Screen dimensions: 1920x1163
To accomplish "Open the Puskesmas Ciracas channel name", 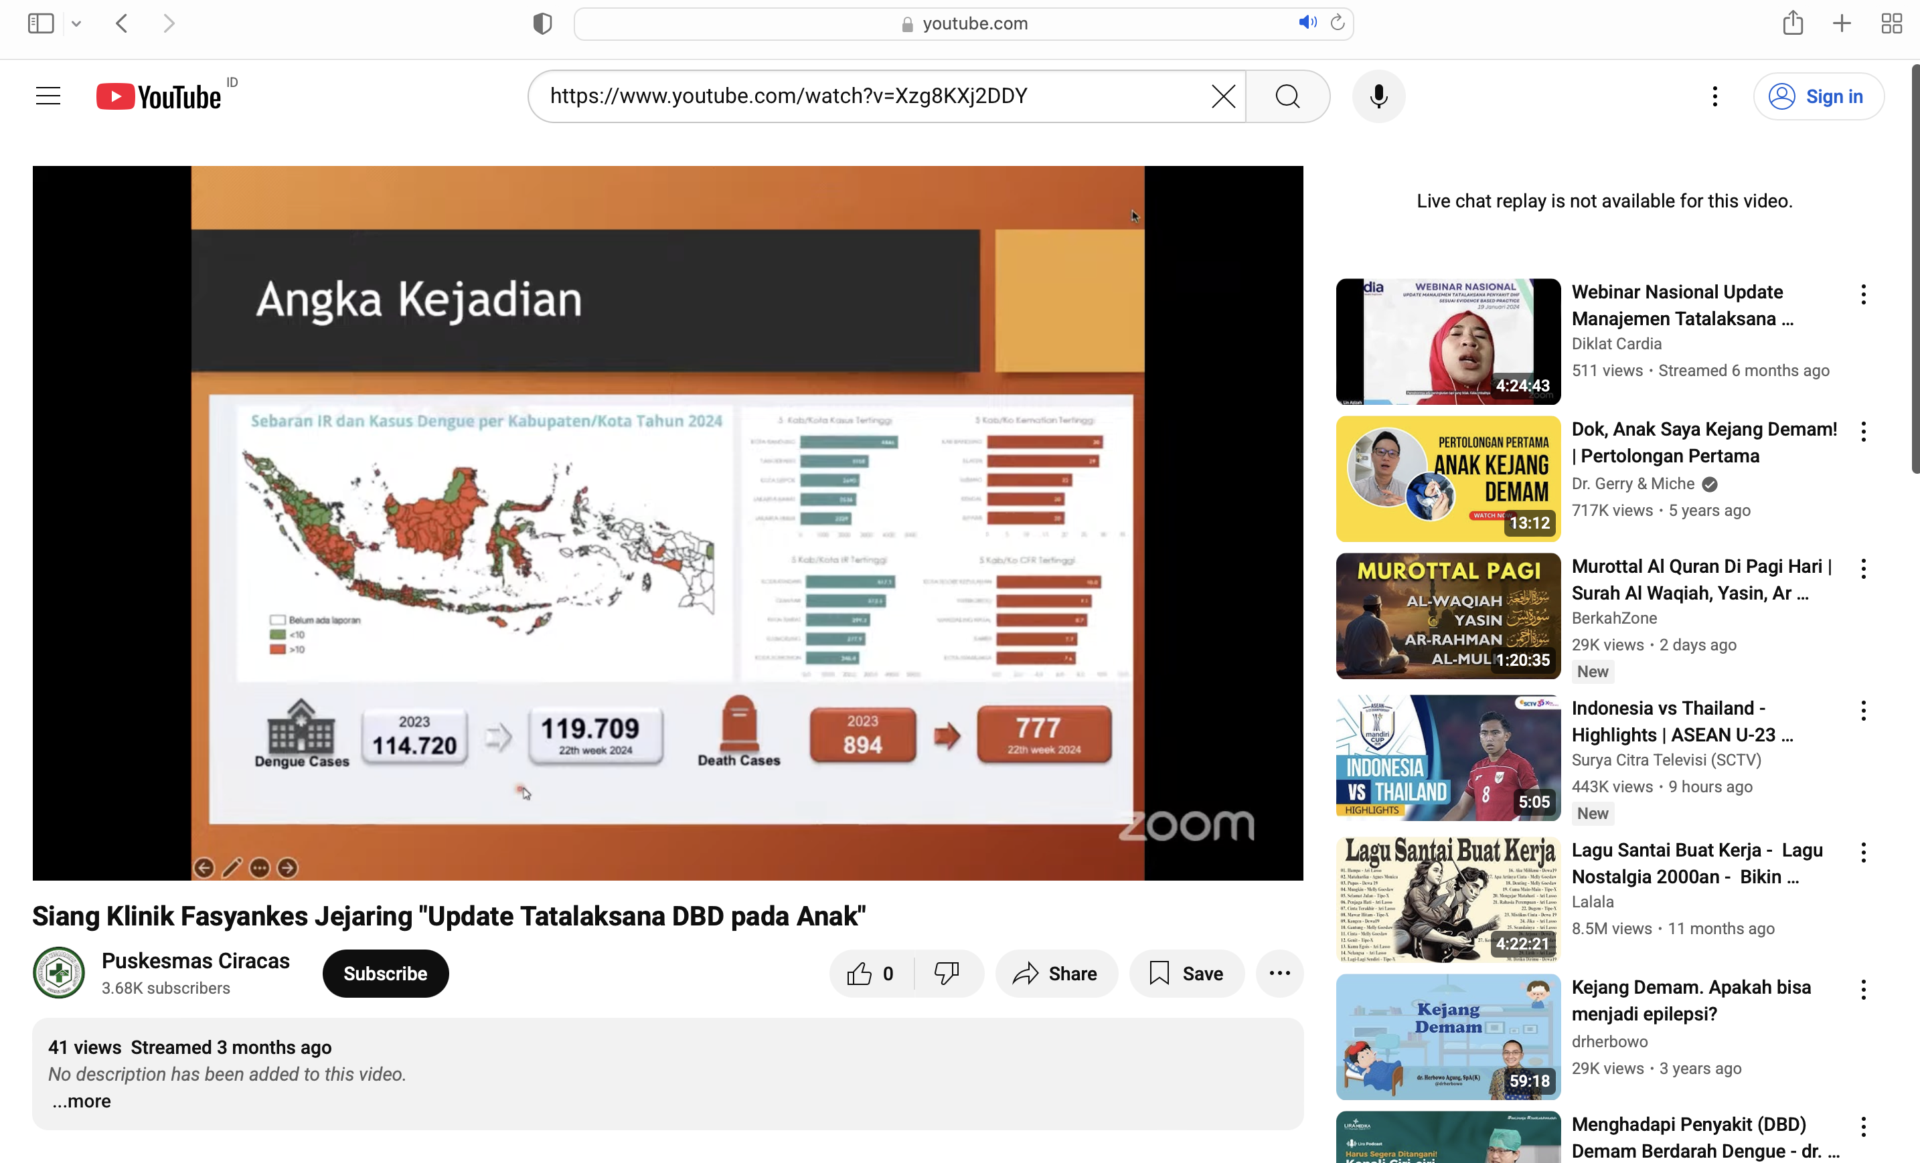I will 195,960.
